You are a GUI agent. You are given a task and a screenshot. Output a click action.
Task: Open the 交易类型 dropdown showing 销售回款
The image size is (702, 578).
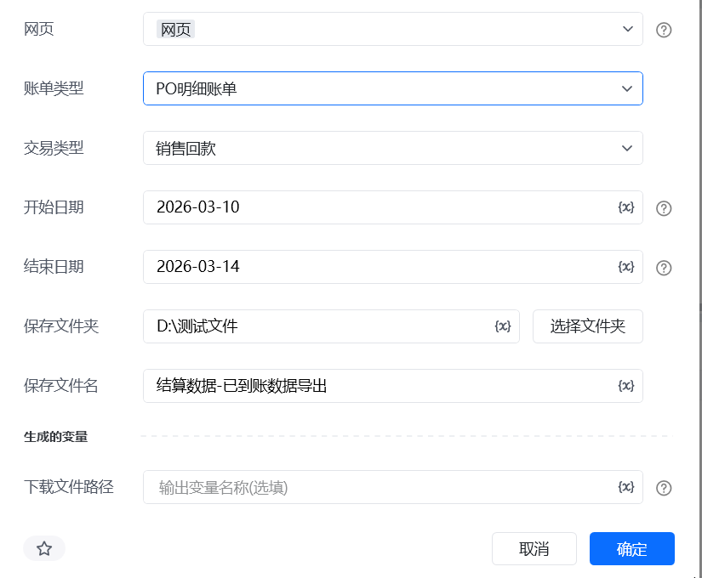392,148
